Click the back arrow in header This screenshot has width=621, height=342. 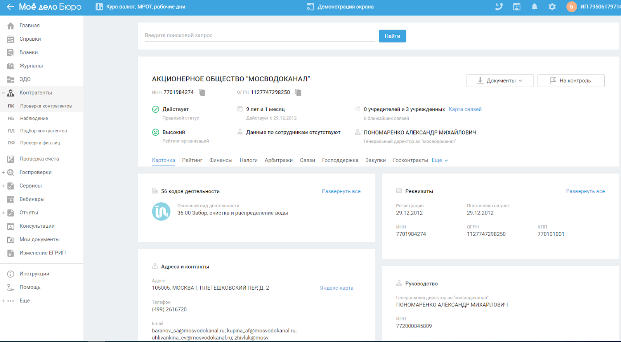click(x=10, y=7)
